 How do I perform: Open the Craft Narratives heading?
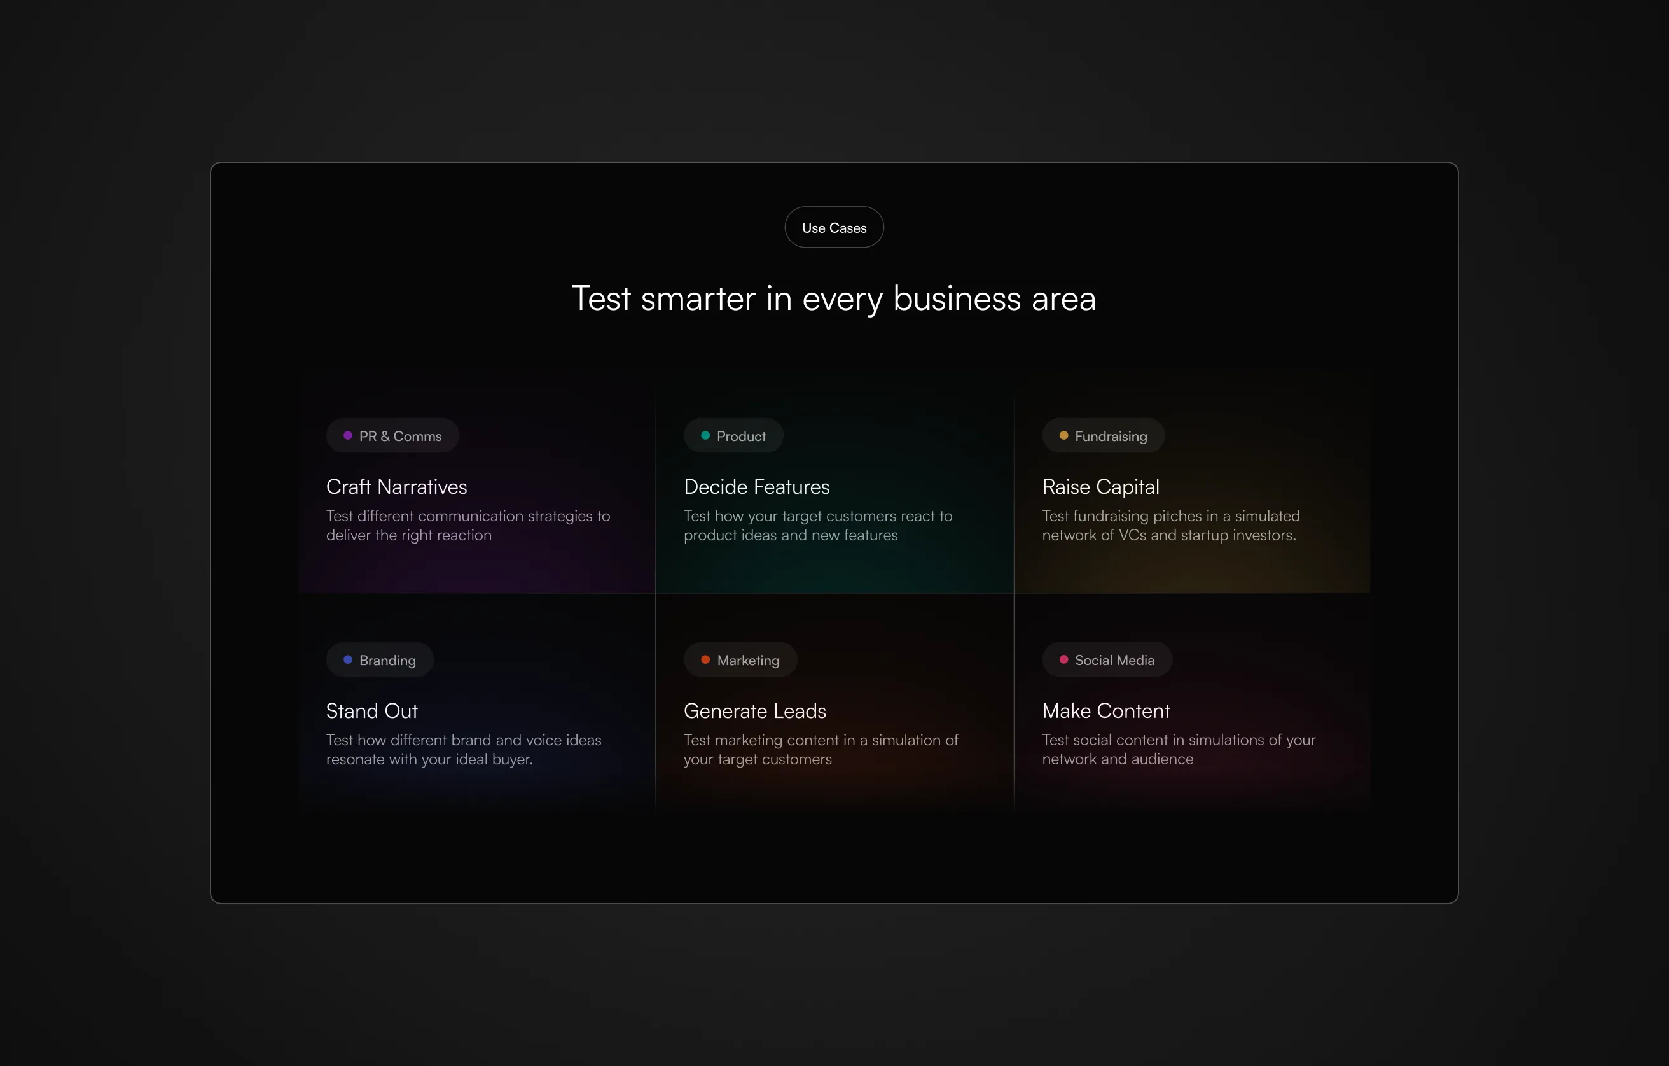click(x=396, y=487)
